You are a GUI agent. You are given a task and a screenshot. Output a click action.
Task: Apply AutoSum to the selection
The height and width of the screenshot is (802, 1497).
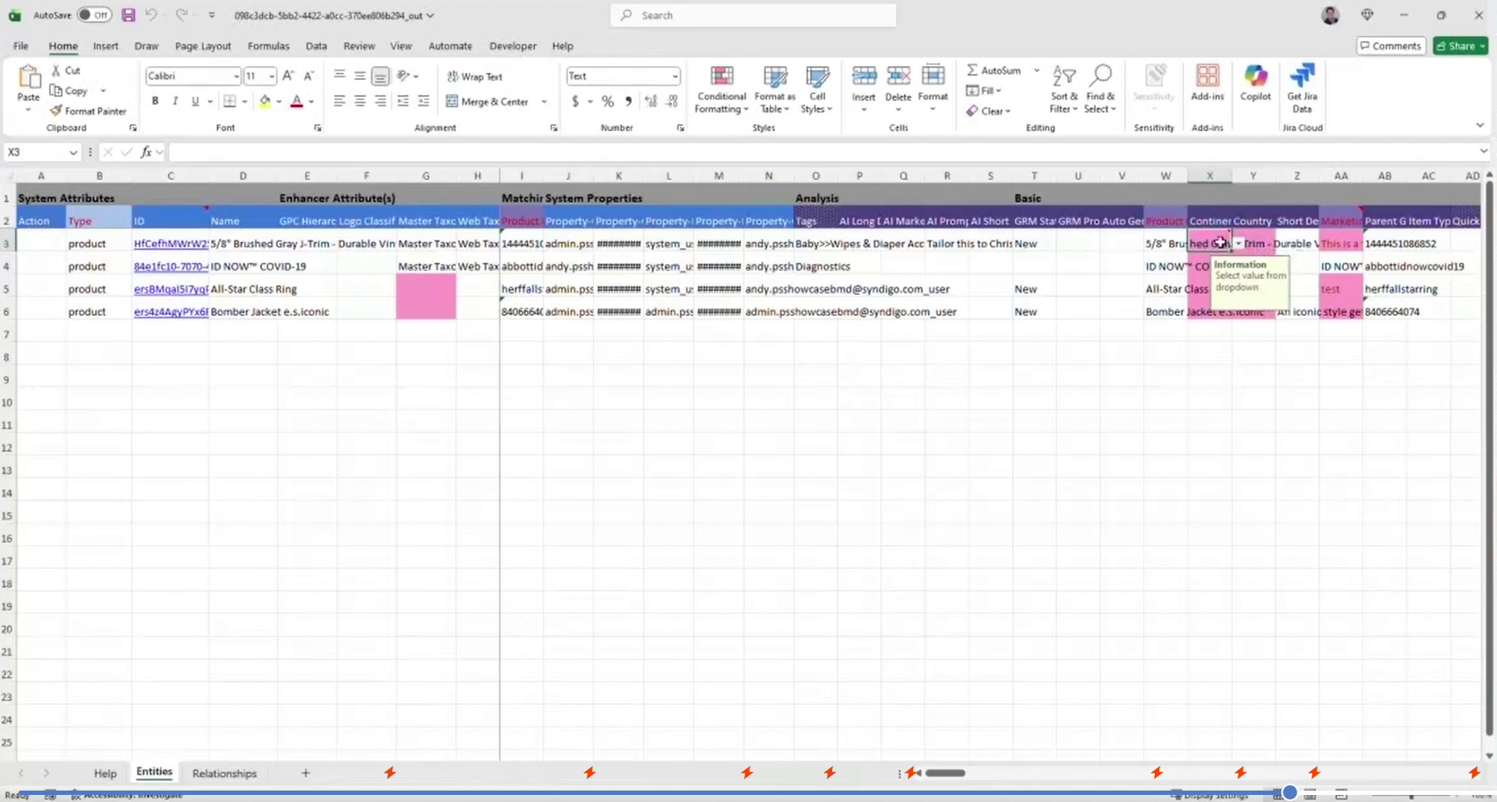pyautogui.click(x=995, y=69)
